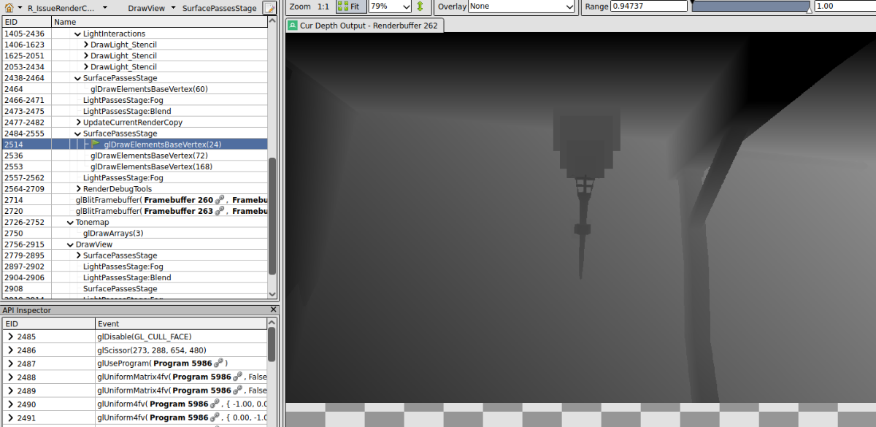Expand the RenderDebugTools node

point(78,189)
